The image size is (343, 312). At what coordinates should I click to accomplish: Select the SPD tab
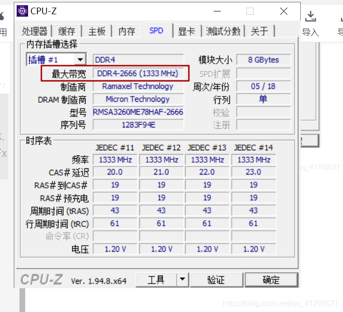point(157,30)
